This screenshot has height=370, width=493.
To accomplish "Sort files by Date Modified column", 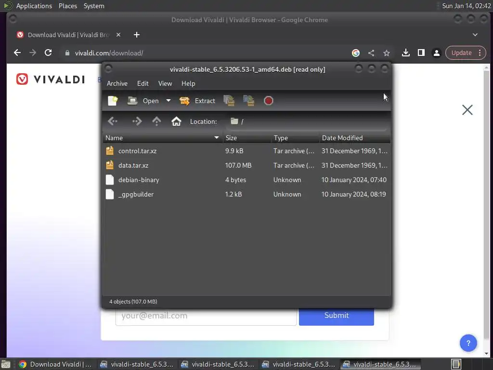I will 355,138.
